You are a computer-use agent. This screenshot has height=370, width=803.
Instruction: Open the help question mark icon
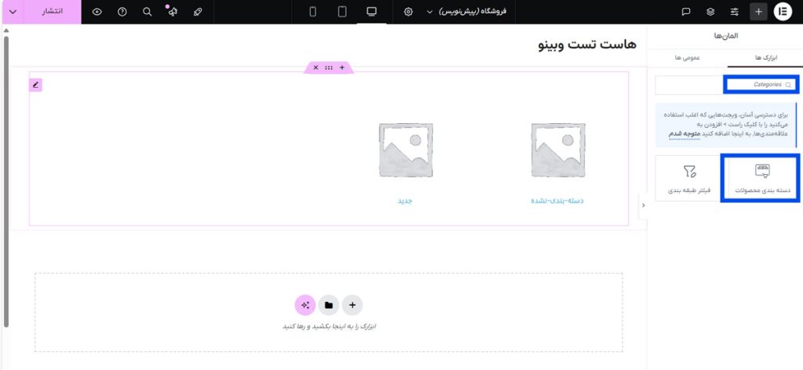[x=122, y=12]
